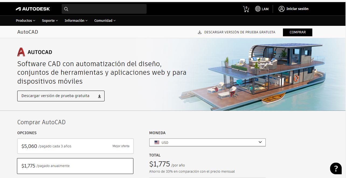Click the Ahorro de 33% savings text
The height and width of the screenshot is (178, 346).
click(x=192, y=172)
